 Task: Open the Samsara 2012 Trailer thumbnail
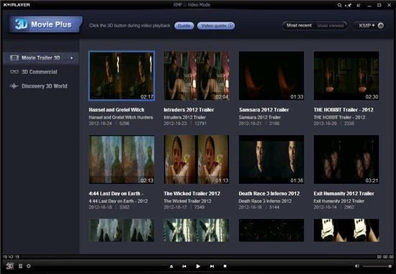click(271, 76)
